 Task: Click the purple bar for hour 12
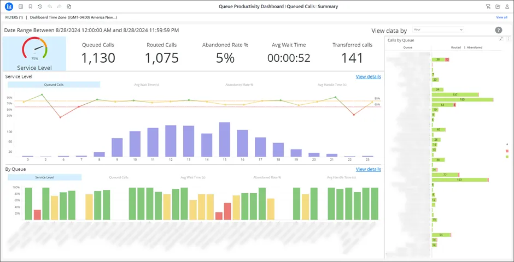(x=171, y=141)
